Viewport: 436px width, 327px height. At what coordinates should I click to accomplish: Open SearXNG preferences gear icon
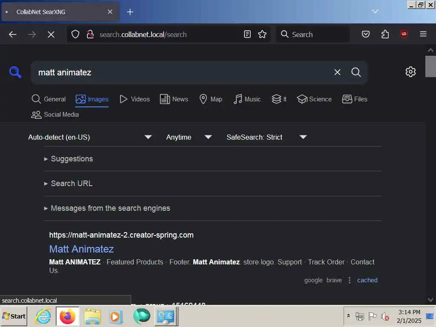(x=410, y=72)
